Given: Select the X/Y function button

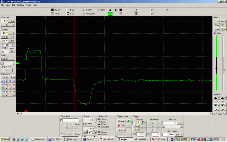Looking at the screenshot, I should (x=12, y=84).
